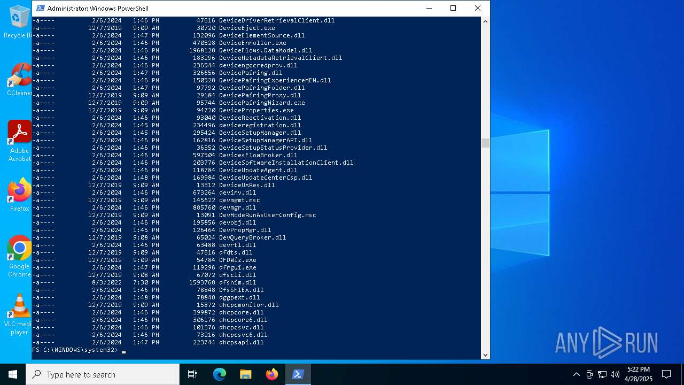684x385 pixels.
Task: Open Task View on the taskbar
Action: (x=192, y=374)
